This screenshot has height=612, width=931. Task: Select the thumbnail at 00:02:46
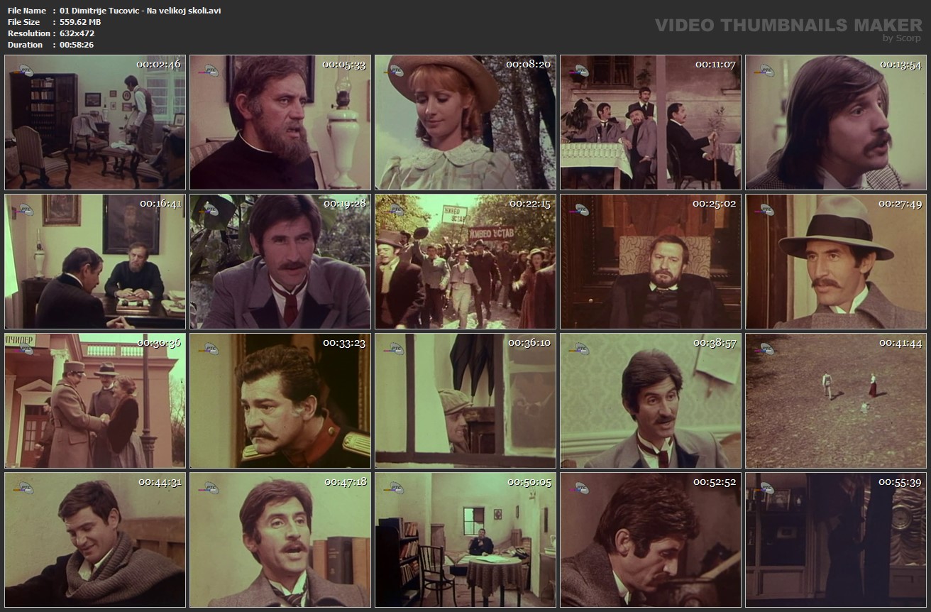[x=95, y=122]
